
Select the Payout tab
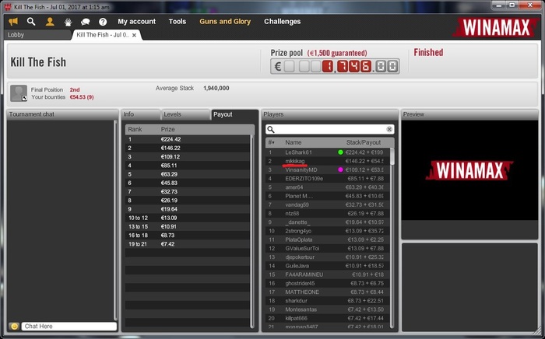(x=234, y=114)
